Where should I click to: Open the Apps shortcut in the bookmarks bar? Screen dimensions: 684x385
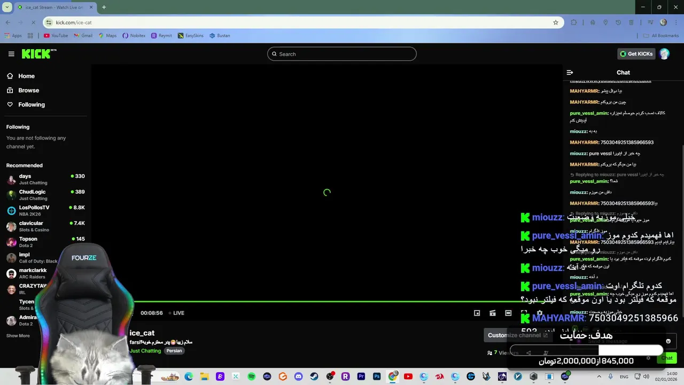pyautogui.click(x=13, y=36)
